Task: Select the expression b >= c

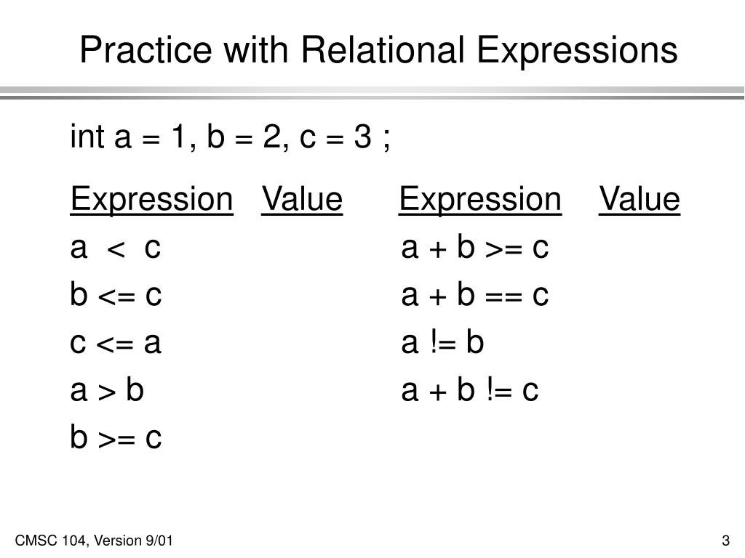Action: click(x=116, y=437)
